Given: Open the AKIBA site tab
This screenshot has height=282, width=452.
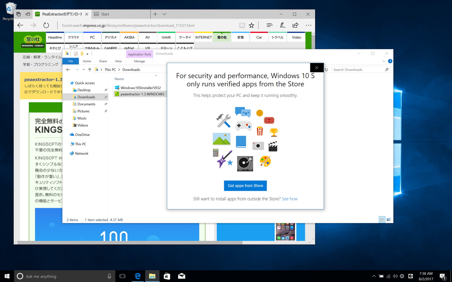Looking at the screenshot, I should [x=129, y=37].
